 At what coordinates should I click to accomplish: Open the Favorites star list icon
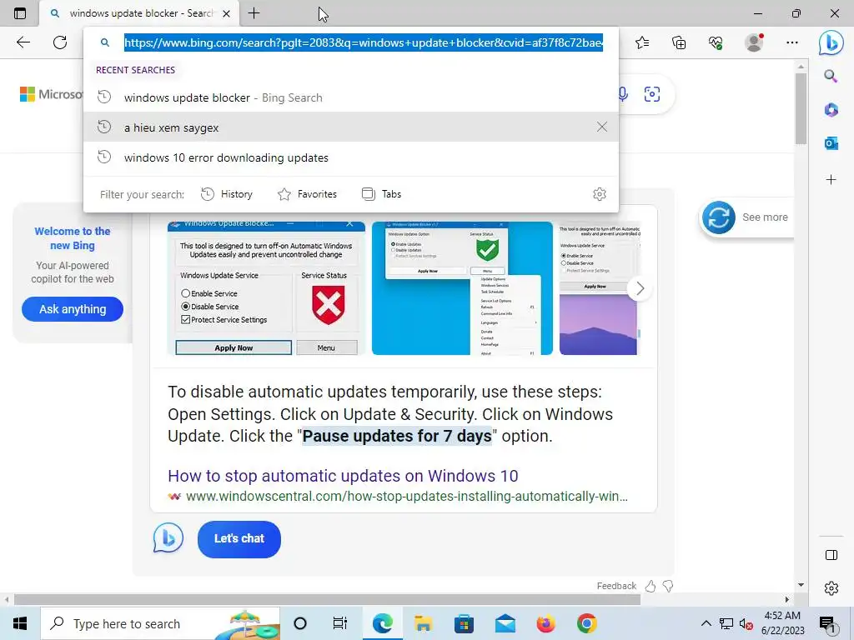click(642, 42)
